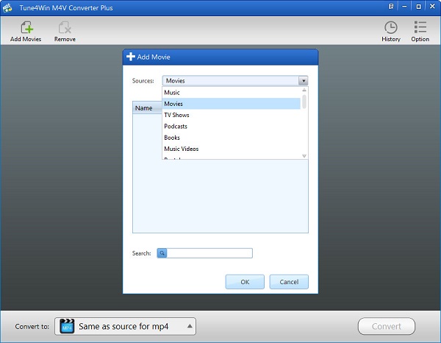Open the Convert to format dropdown
This screenshot has height=343, width=441.
click(x=190, y=326)
